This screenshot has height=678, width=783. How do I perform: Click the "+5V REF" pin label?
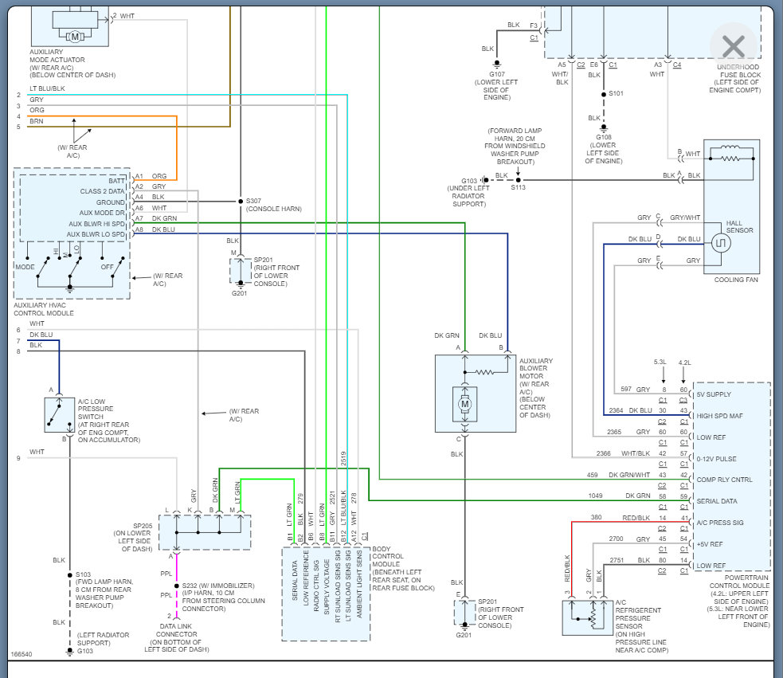tap(710, 544)
